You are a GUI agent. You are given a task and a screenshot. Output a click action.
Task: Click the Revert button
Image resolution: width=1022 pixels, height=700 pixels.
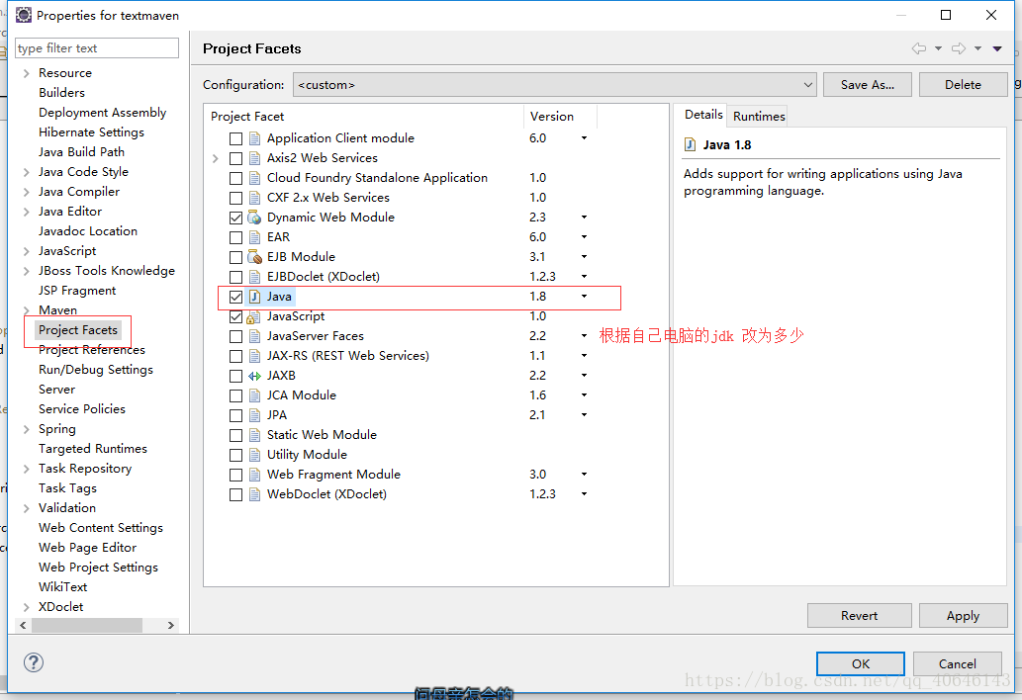[x=859, y=615]
